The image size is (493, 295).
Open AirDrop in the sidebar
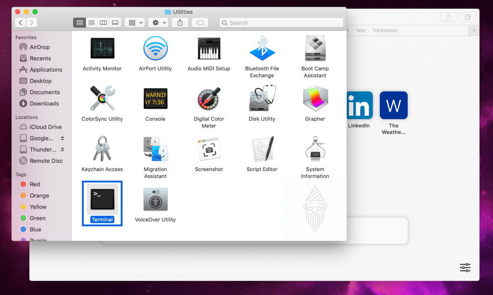[x=40, y=47]
